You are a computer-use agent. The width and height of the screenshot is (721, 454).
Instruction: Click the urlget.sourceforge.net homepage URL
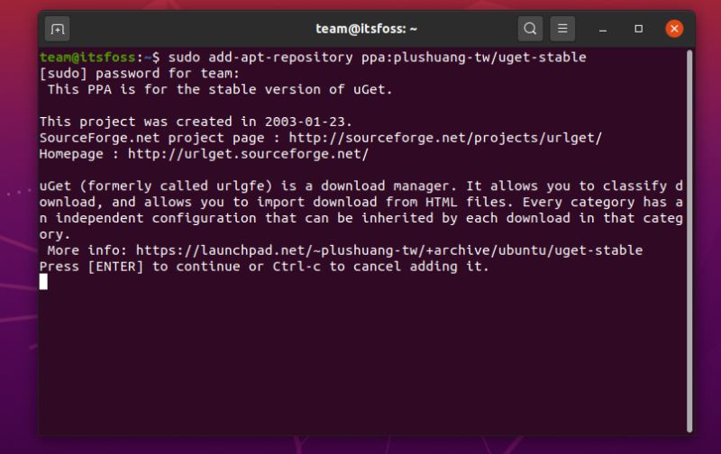(249, 154)
